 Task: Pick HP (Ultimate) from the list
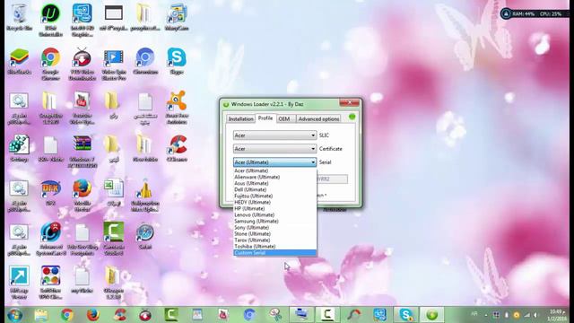274,208
